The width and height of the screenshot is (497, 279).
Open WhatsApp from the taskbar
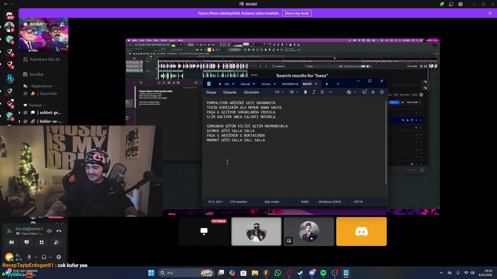coord(278,273)
